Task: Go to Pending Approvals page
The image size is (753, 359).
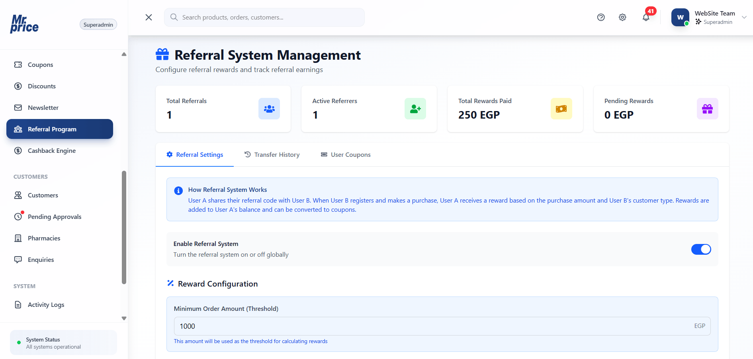Action: (60, 217)
